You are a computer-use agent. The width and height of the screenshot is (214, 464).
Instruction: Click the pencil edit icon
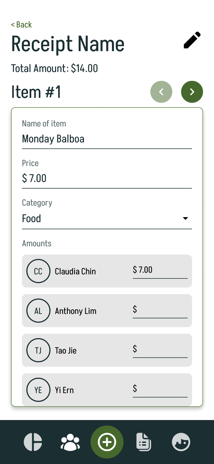tap(192, 40)
